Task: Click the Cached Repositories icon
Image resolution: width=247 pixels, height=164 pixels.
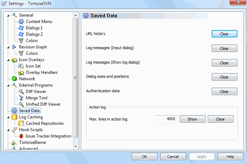Action: [21, 123]
